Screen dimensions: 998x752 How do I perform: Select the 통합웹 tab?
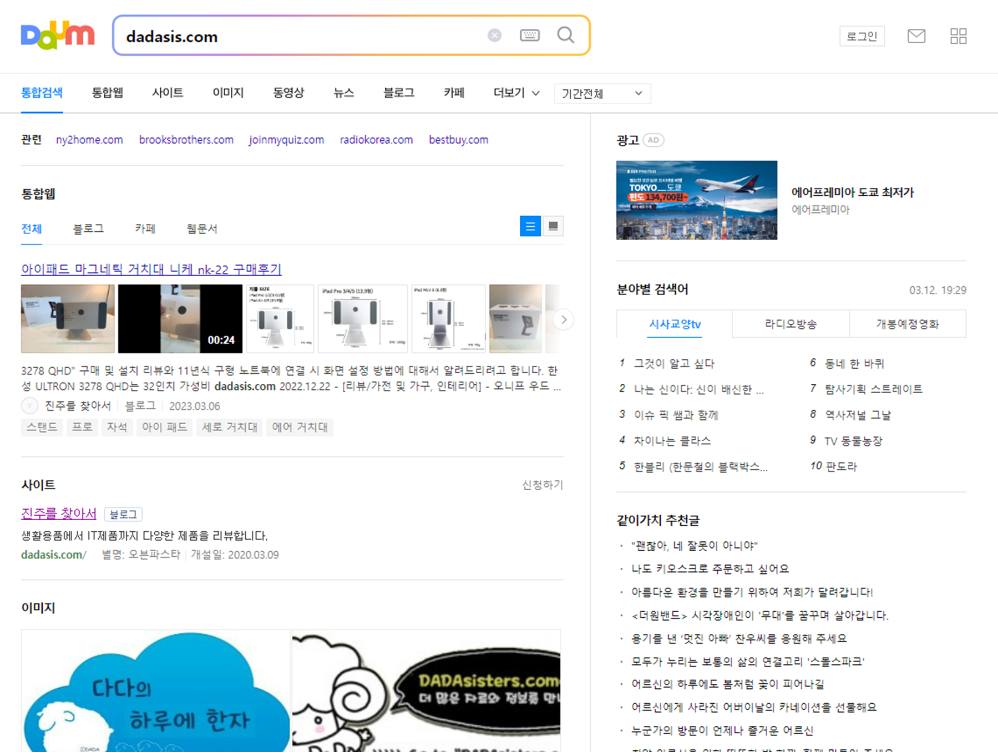[x=108, y=93]
